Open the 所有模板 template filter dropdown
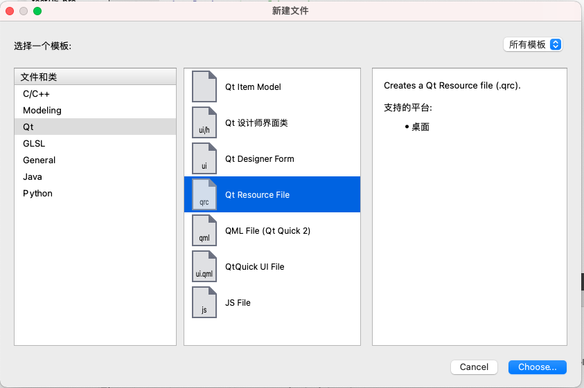This screenshot has width=584, height=388. click(x=532, y=44)
